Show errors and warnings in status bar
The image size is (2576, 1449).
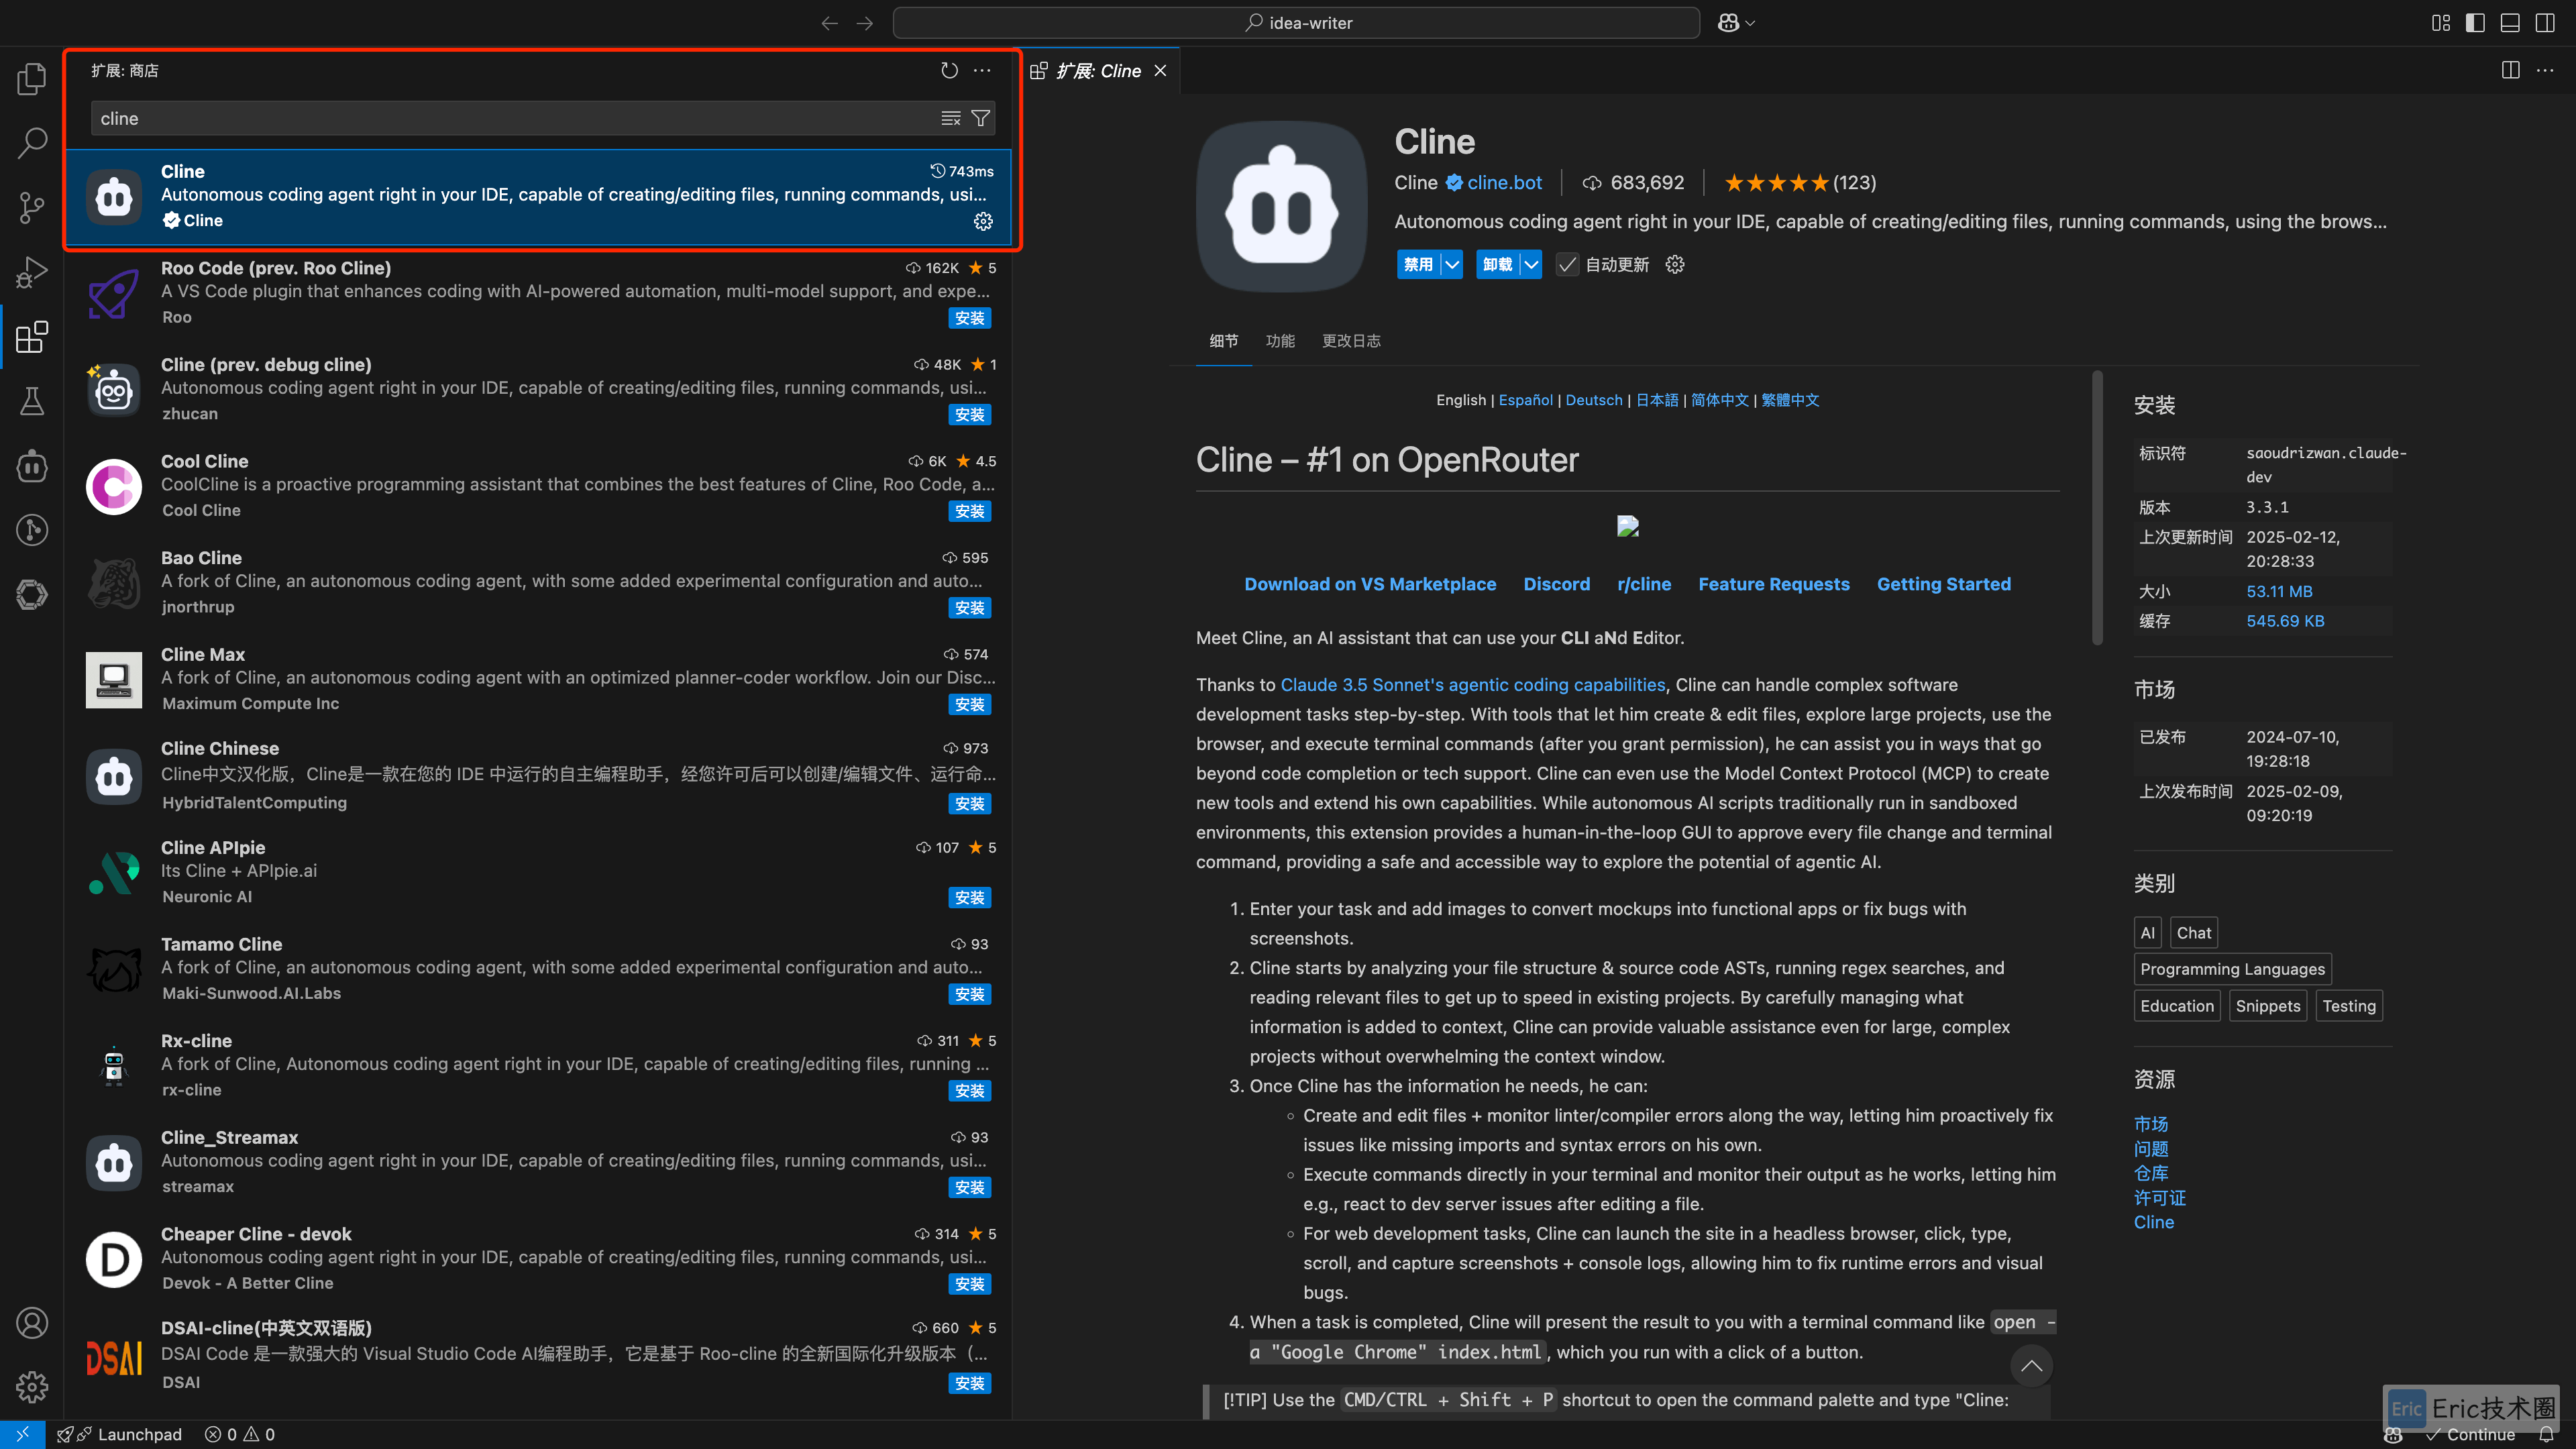tap(240, 1434)
